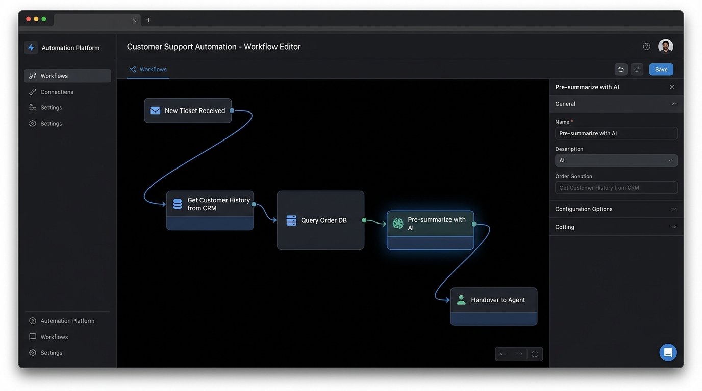Image resolution: width=702 pixels, height=391 pixels.
Task: Switch to the Workflows tab
Action: pyautogui.click(x=148, y=69)
